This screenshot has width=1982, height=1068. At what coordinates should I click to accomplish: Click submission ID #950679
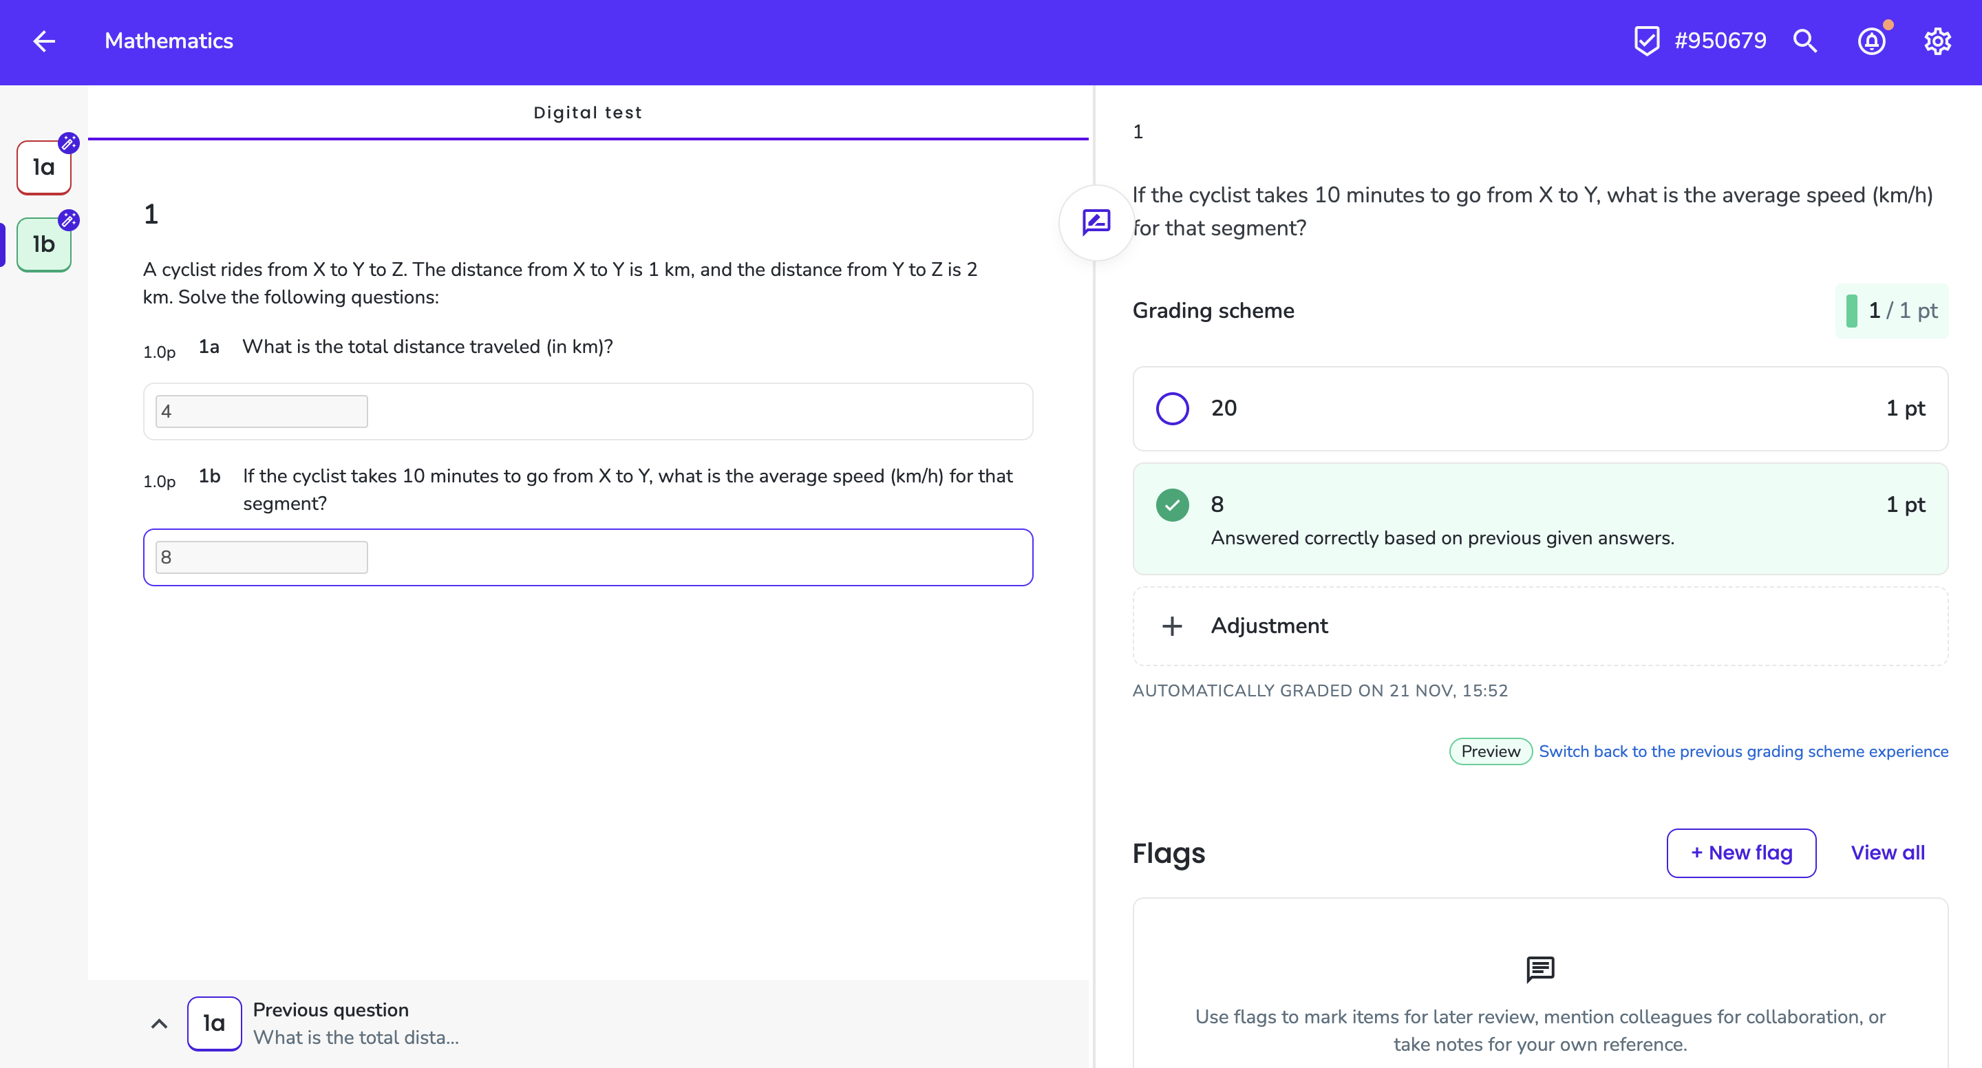pyautogui.click(x=1720, y=41)
